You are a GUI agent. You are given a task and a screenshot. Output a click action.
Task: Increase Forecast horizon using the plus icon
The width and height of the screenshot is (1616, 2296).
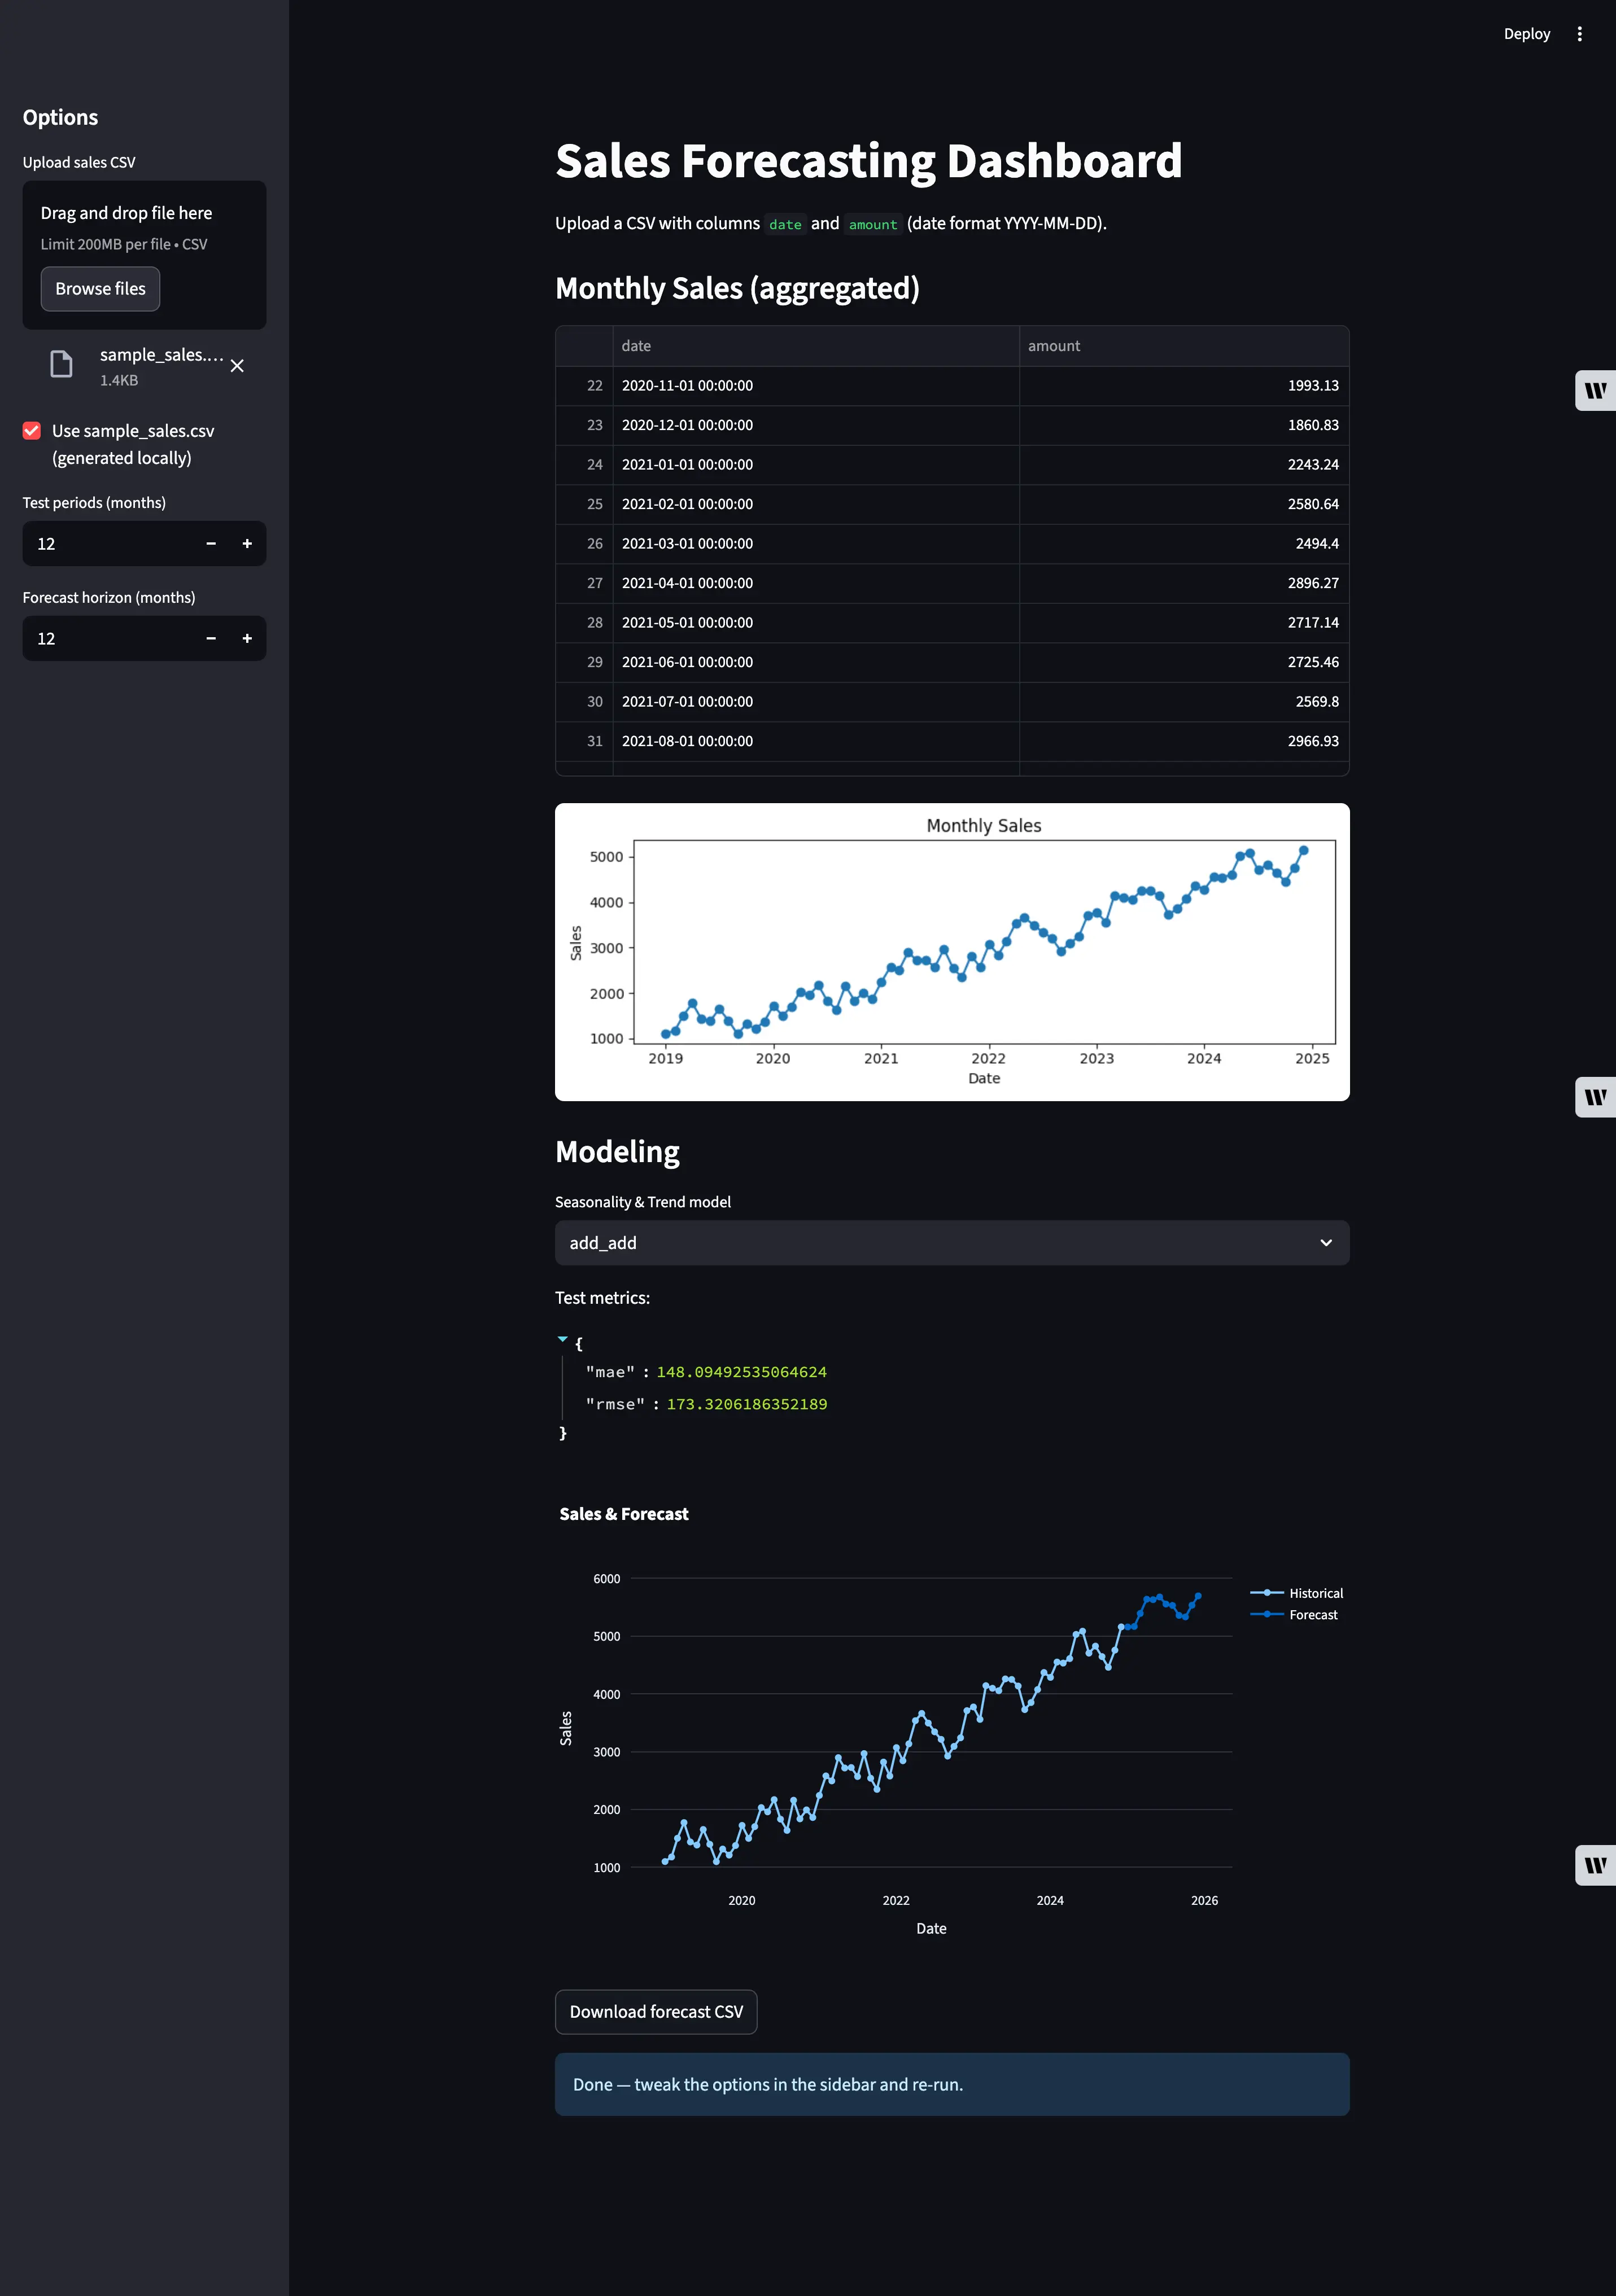pyautogui.click(x=247, y=638)
